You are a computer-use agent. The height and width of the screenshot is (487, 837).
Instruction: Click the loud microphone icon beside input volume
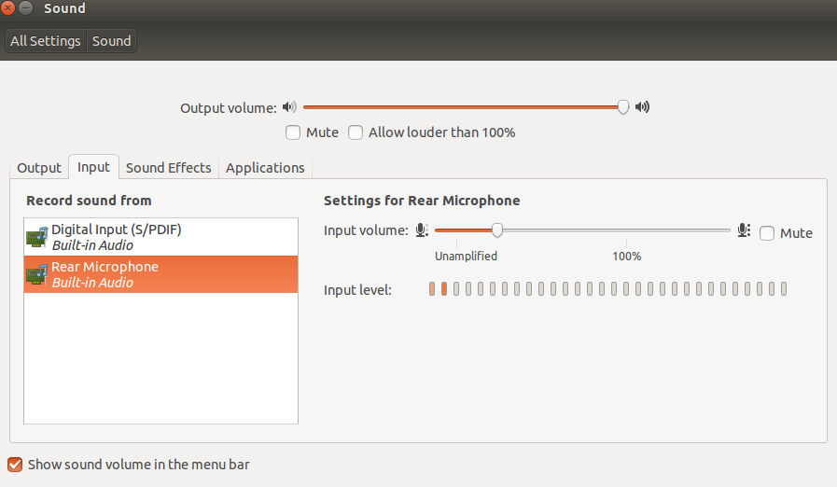point(744,230)
